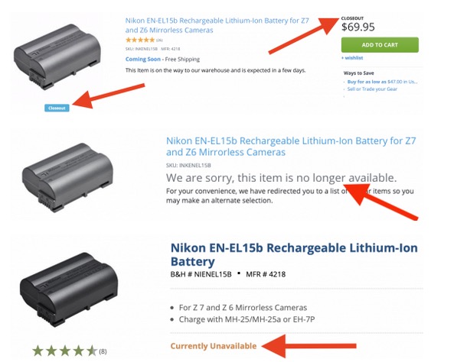467x362 pixels.
Task: Click the battery thumbnail above the Closeout badge
Action: click(57, 57)
